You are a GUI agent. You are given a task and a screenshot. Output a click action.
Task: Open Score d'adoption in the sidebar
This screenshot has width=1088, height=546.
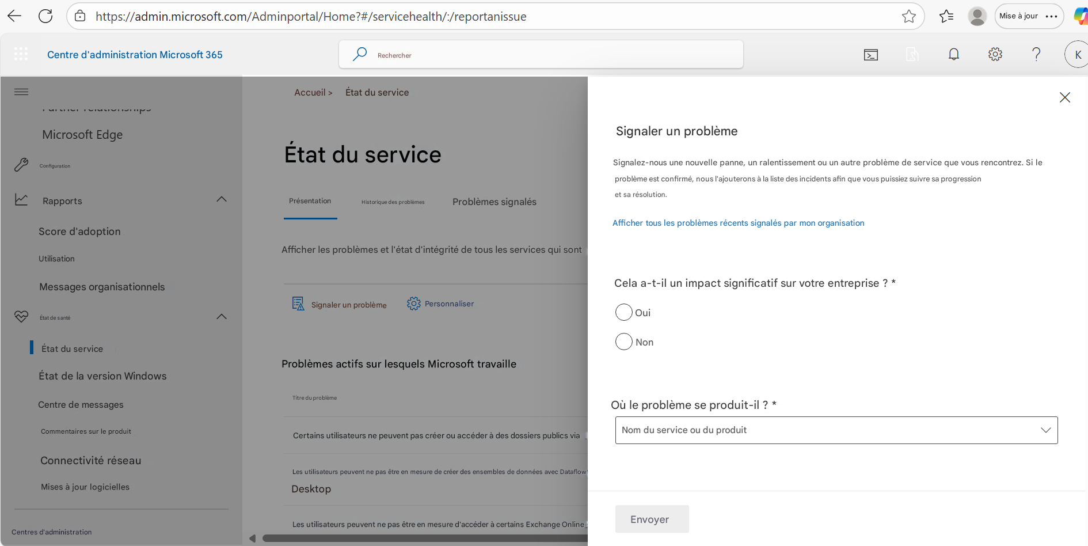(79, 232)
